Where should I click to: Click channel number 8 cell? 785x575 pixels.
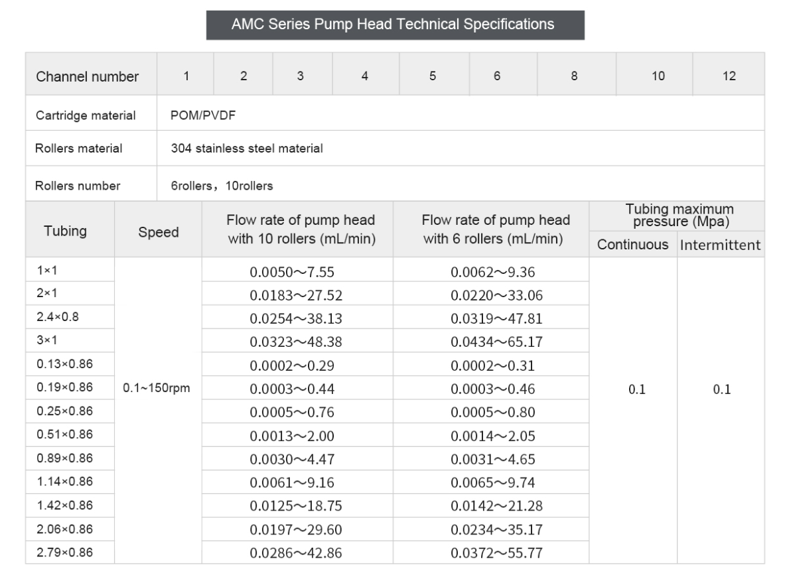coord(577,74)
